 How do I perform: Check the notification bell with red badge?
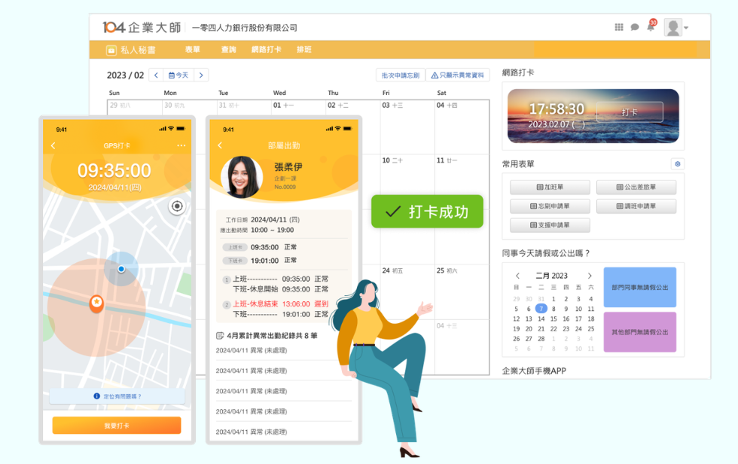650,26
